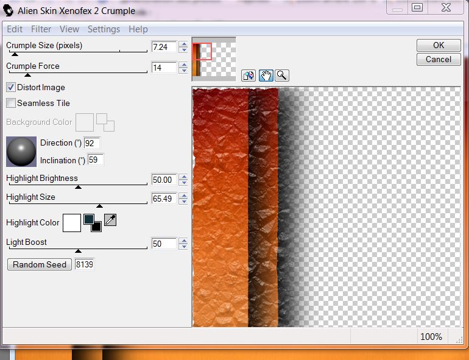Screen dimensions: 469x360
Task: Click the Crumple Force slider handle
Action: (27, 75)
